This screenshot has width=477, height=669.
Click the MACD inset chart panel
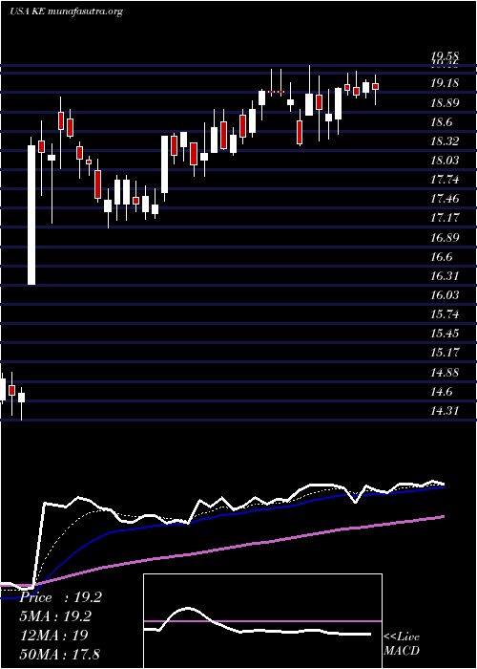click(x=262, y=621)
